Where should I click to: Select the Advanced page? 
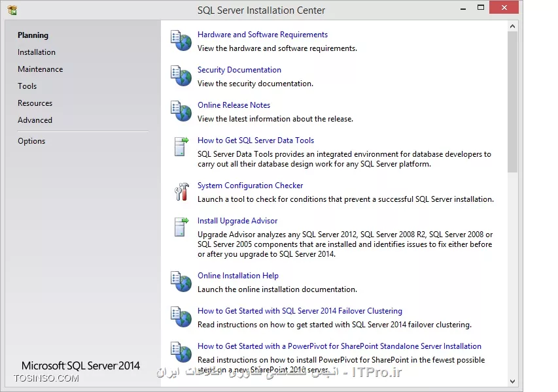point(35,120)
